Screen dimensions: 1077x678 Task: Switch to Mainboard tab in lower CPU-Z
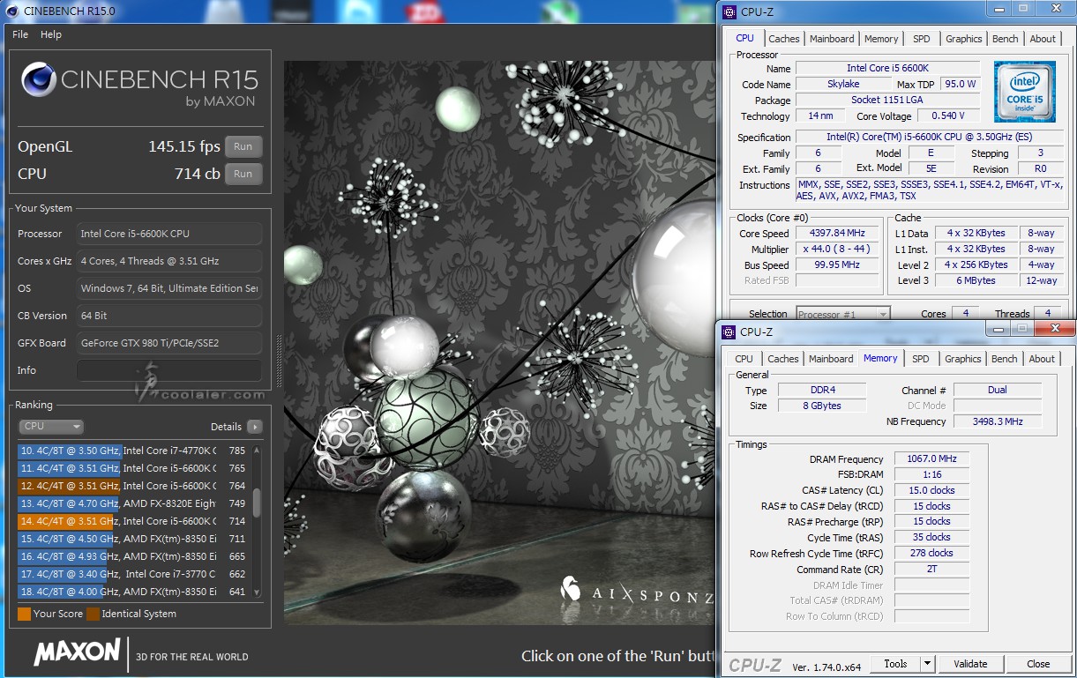point(831,359)
